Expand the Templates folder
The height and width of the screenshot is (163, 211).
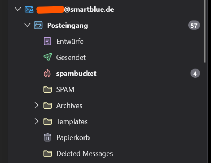tap(37, 121)
